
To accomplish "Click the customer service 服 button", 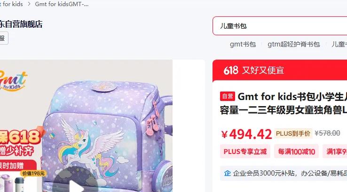I will 4,38.
